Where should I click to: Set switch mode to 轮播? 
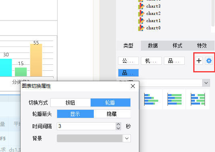click(110, 103)
